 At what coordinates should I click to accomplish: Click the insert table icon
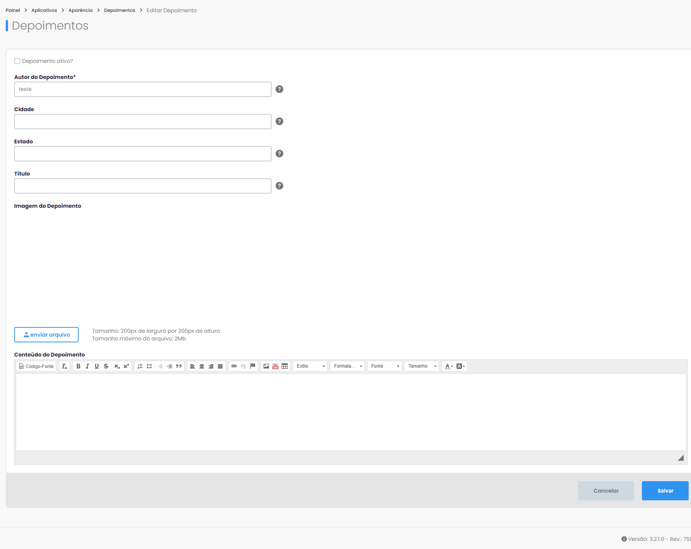pyautogui.click(x=285, y=366)
